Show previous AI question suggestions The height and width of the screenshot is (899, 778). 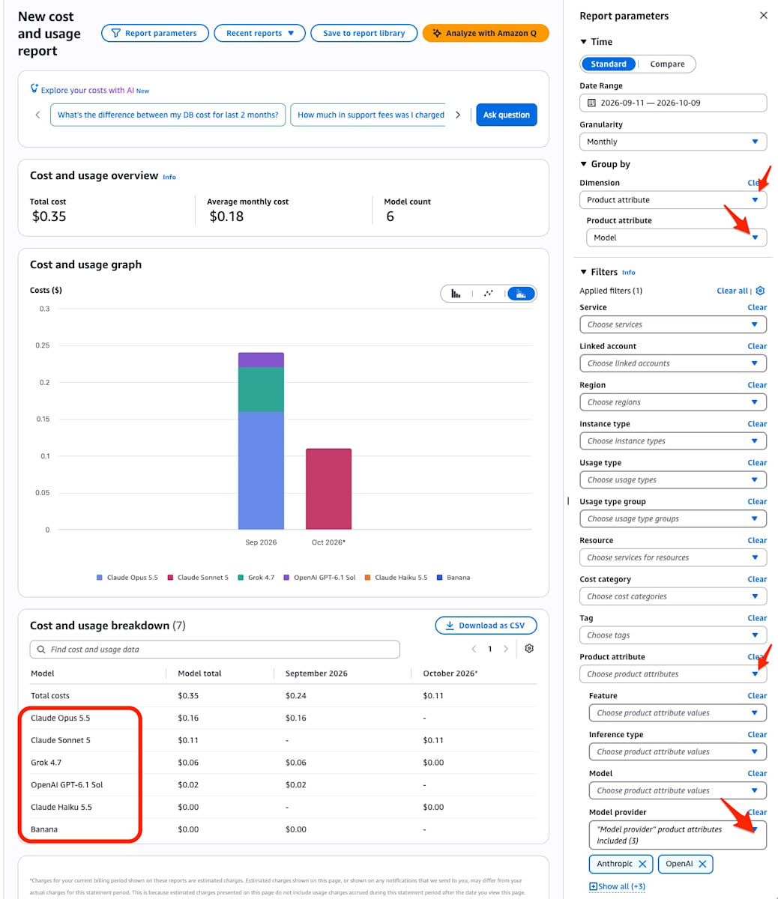37,115
